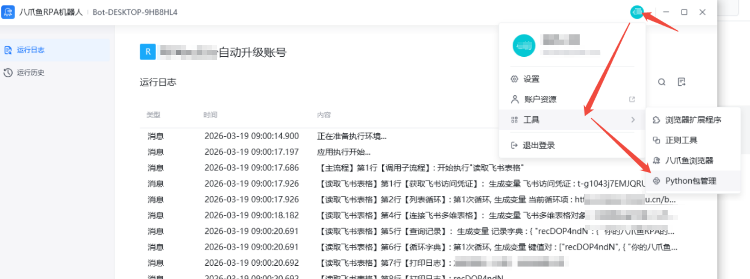Open the 工具 menu entry

pos(572,120)
